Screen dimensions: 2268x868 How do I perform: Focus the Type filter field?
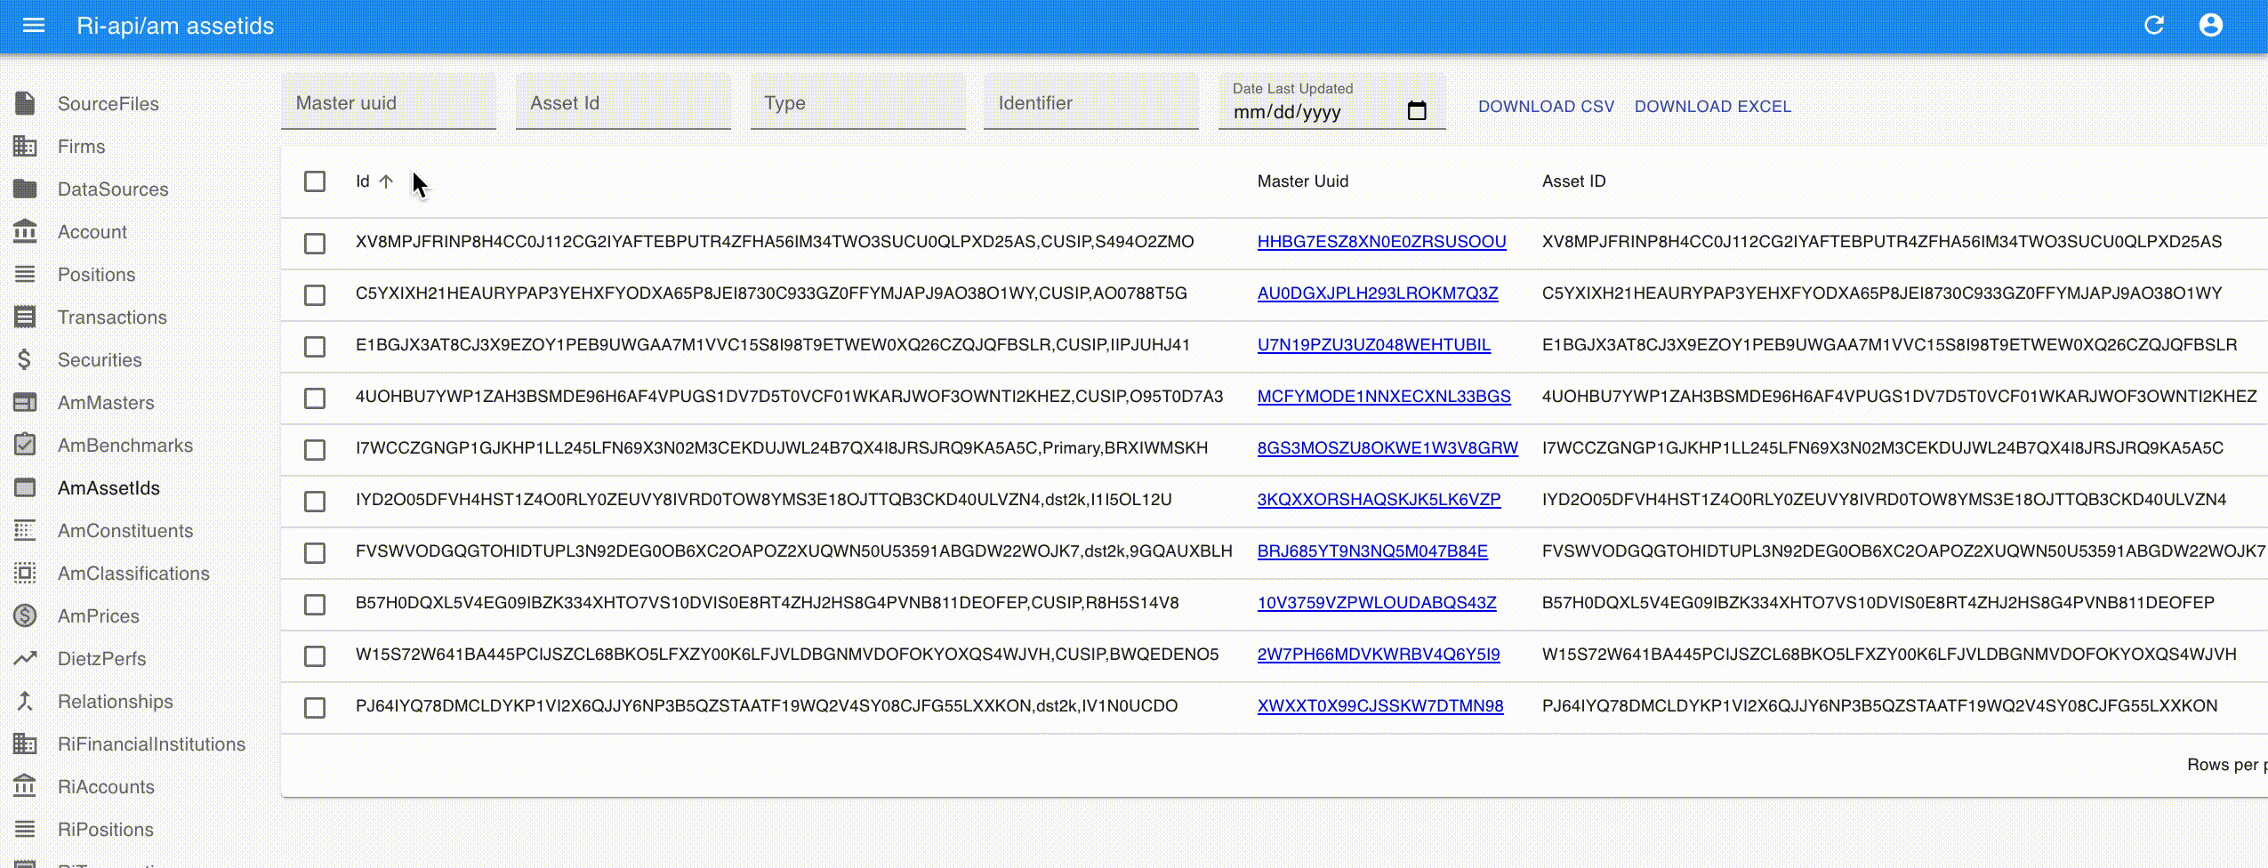click(858, 102)
